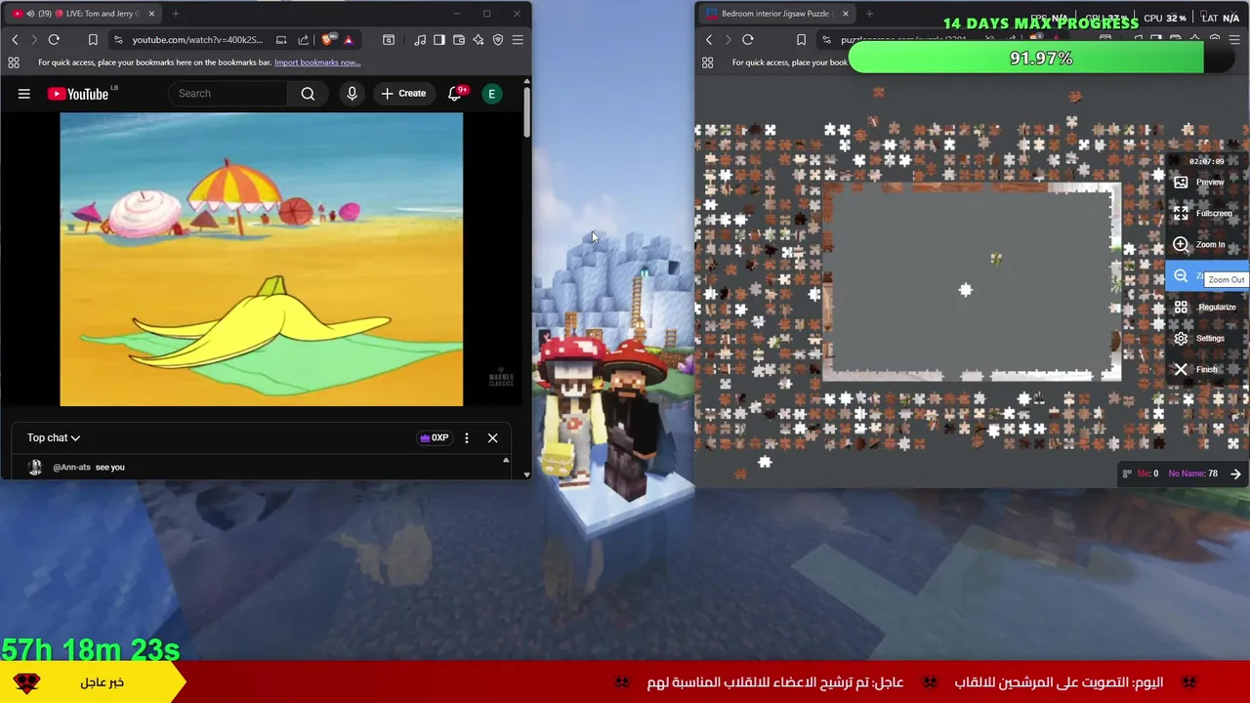This screenshot has height=703, width=1250.
Task: Open the puzzle Preview image
Action: (1208, 182)
